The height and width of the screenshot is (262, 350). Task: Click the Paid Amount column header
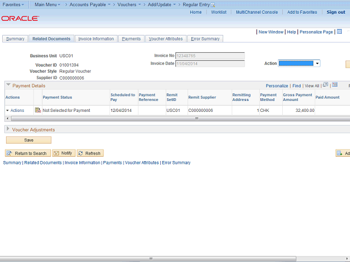[327, 97]
